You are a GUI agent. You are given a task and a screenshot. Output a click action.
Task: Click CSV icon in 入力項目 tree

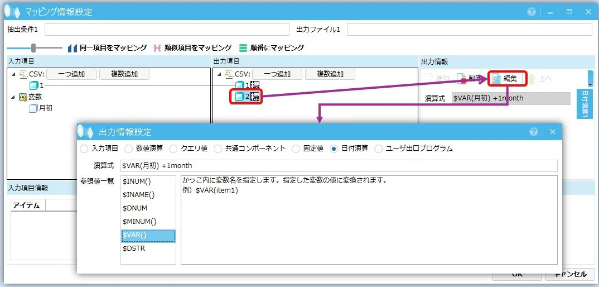(x=23, y=74)
